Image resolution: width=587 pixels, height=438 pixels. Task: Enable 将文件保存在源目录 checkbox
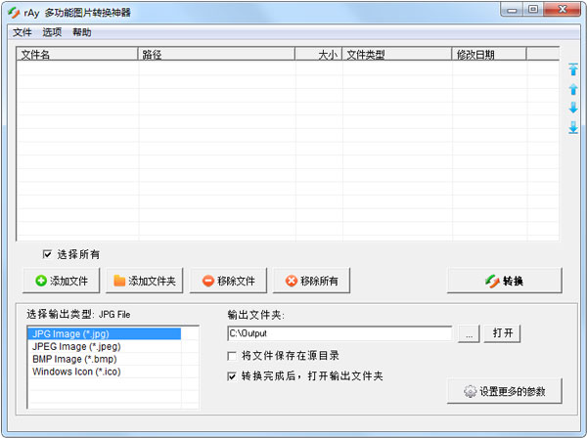point(232,356)
